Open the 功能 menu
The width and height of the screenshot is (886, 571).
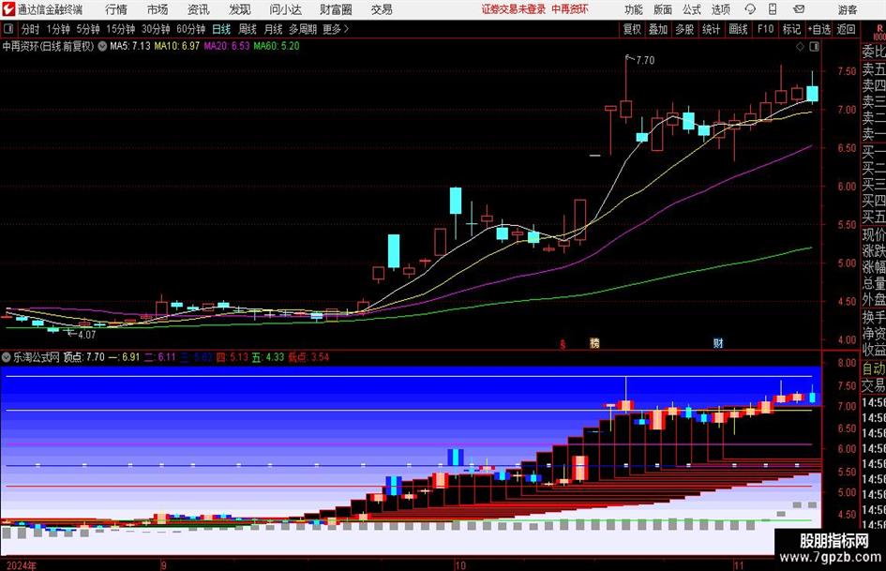(x=634, y=9)
